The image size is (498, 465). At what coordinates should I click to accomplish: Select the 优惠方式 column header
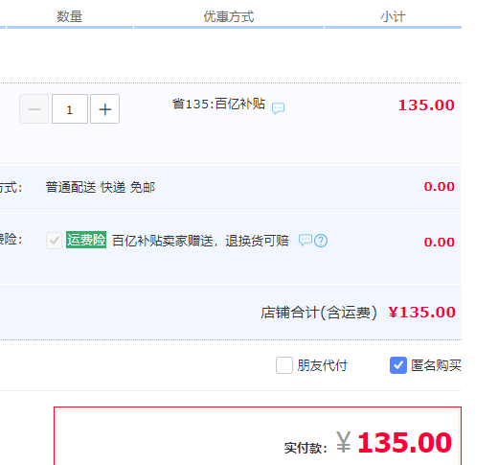point(229,16)
